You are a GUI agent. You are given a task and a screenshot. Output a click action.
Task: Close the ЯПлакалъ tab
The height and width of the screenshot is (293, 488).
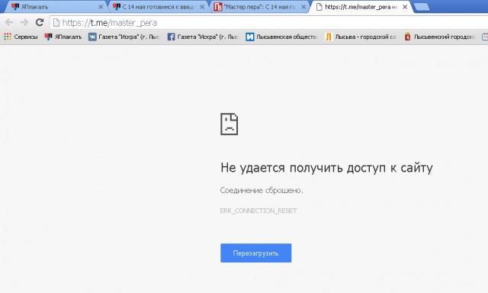tap(101, 7)
